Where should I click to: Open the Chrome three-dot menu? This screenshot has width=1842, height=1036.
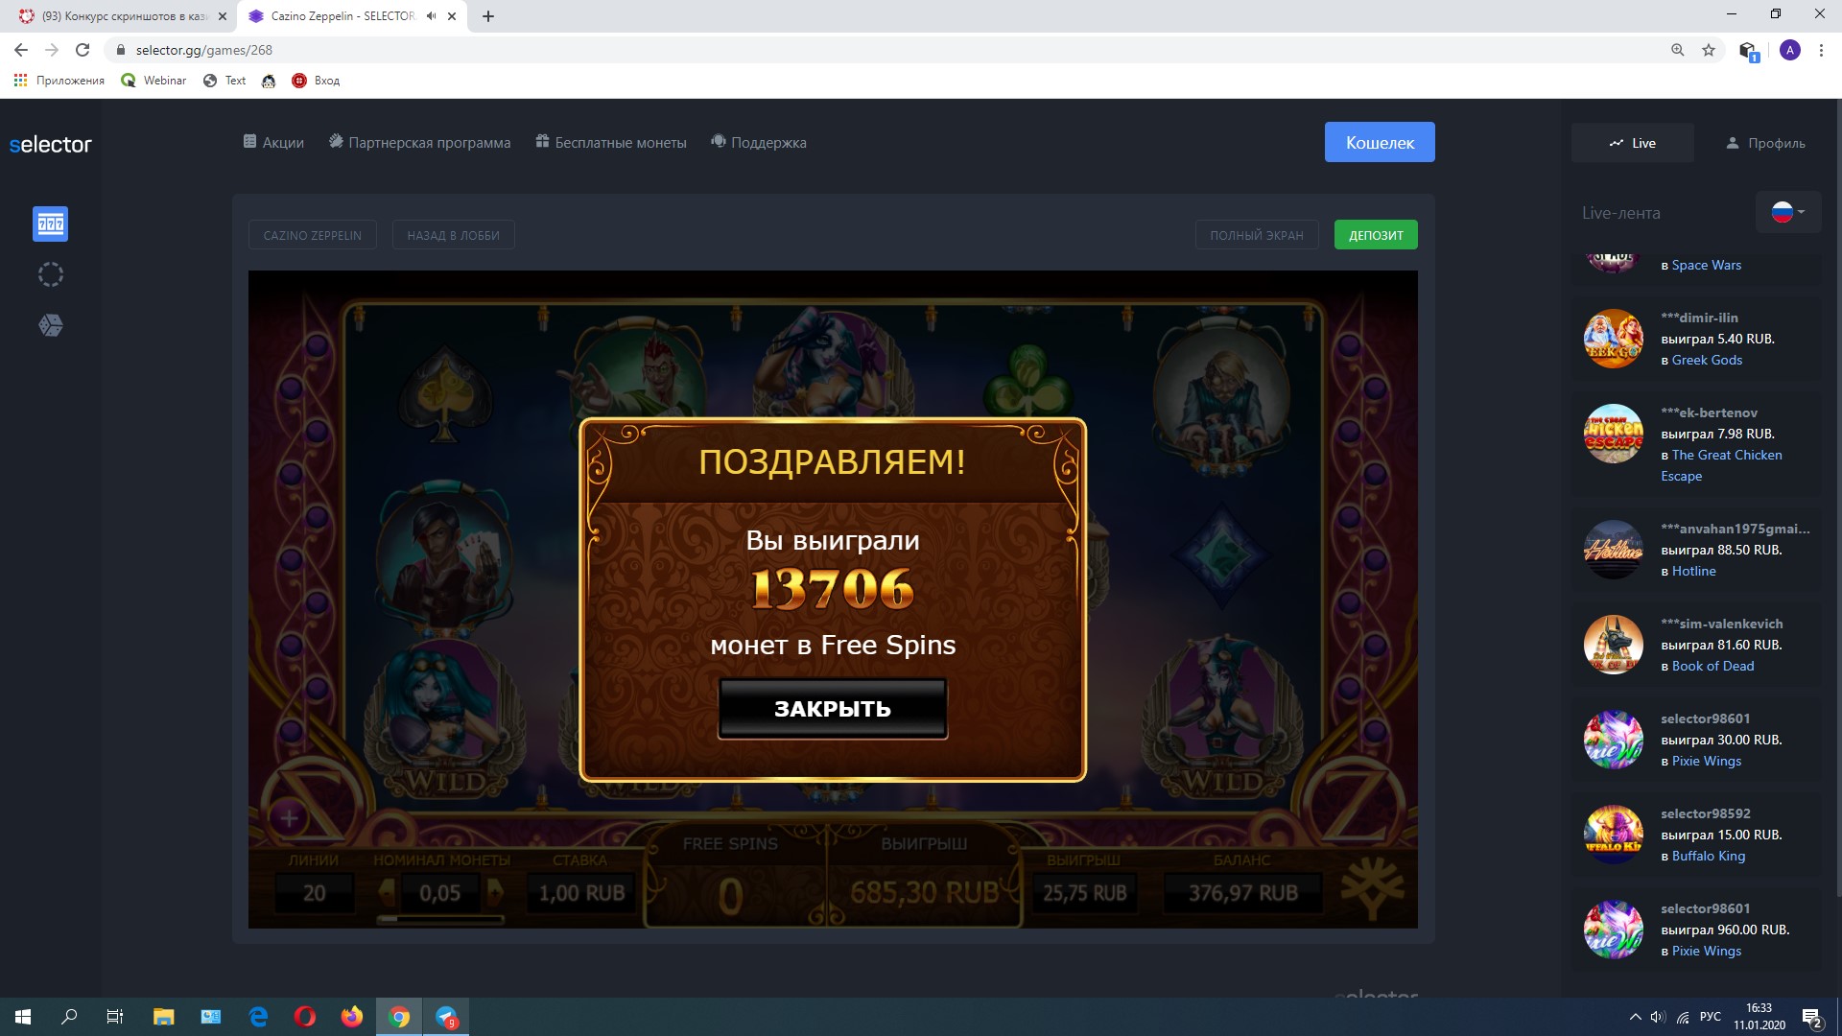click(1821, 50)
